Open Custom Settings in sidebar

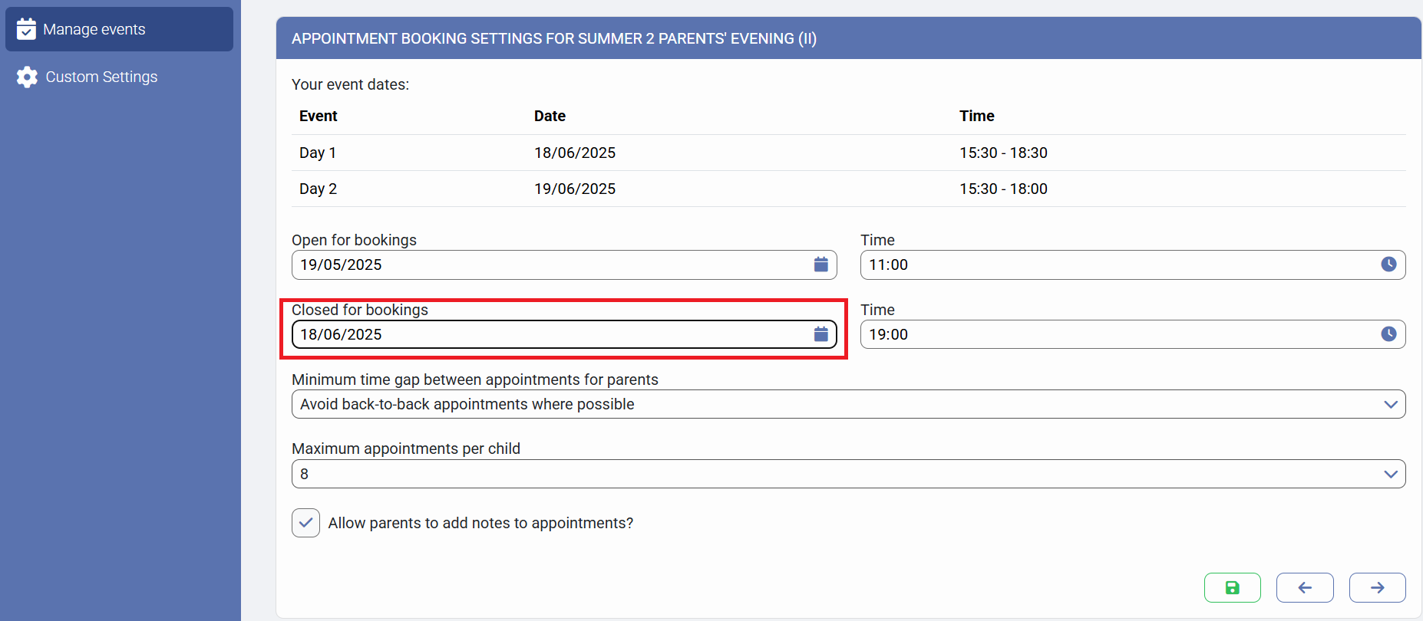tap(101, 77)
